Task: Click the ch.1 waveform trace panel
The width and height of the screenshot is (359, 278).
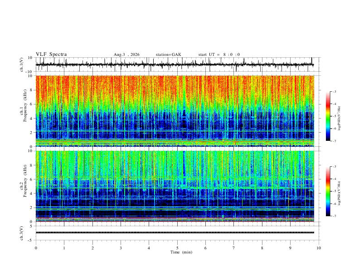Action: pos(175,65)
